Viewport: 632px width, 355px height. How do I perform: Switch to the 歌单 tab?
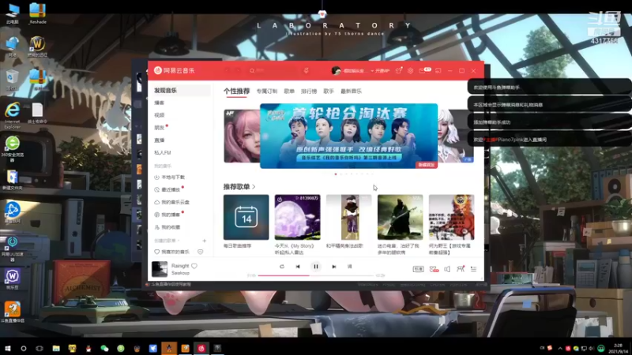[289, 92]
